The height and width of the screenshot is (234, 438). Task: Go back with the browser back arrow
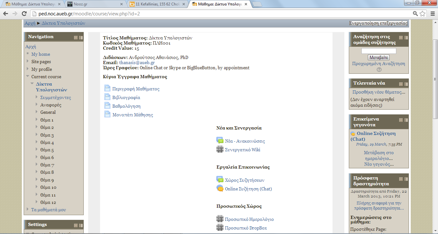[x=6, y=13]
